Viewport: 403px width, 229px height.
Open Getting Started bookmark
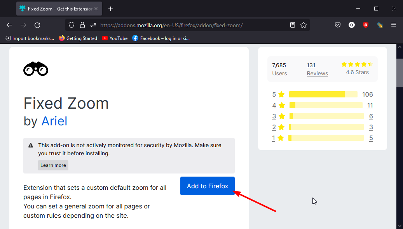pos(78,38)
